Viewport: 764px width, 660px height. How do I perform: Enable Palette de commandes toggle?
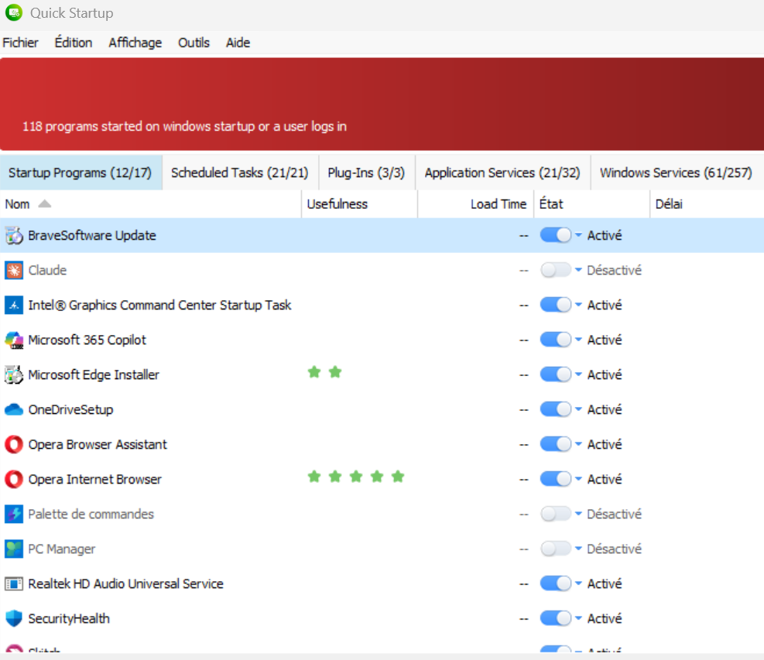click(556, 514)
